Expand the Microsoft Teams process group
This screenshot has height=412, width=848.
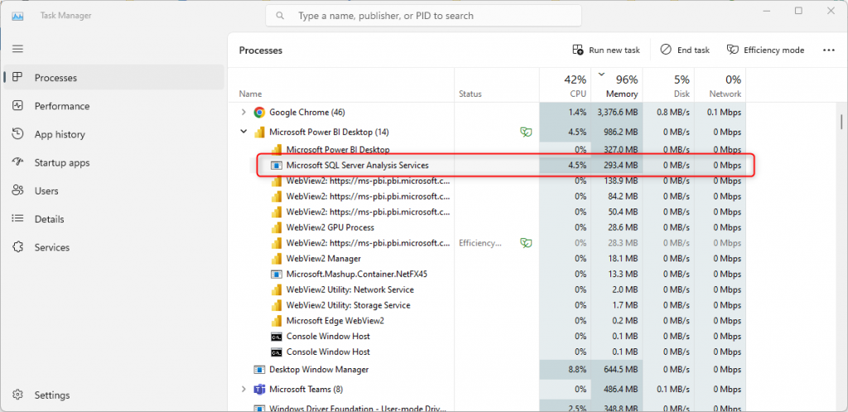tap(243, 390)
